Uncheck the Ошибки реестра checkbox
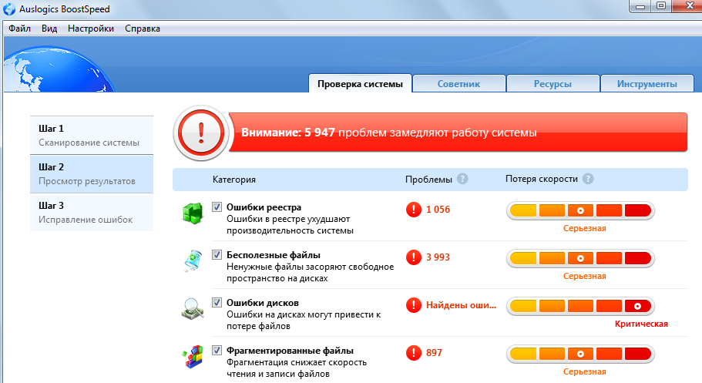 (217, 207)
